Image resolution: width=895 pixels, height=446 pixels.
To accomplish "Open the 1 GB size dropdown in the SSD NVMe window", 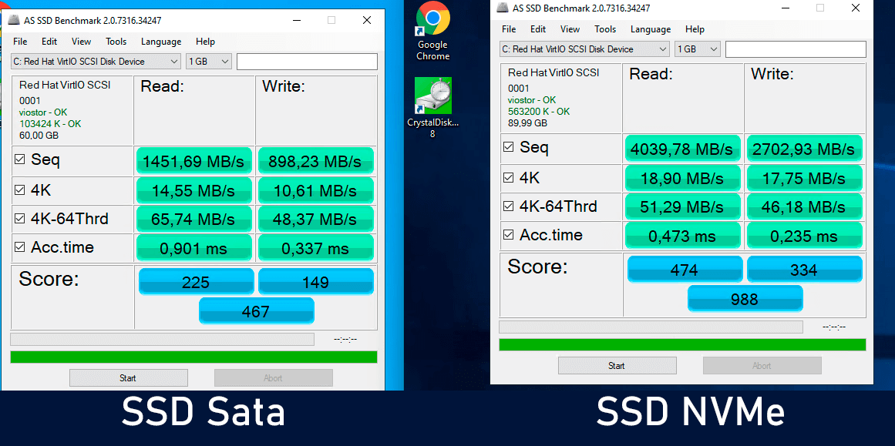I will tap(698, 49).
